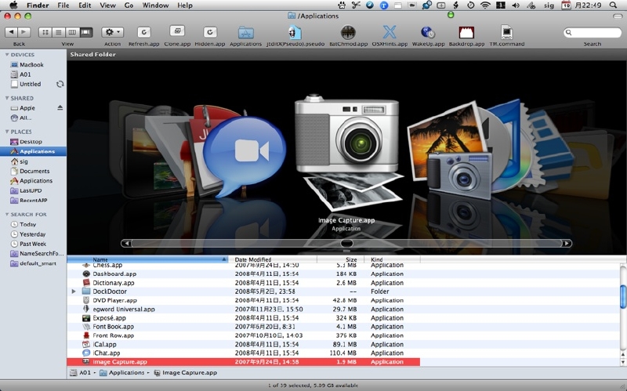Click the sync icon beside Untitled
This screenshot has width=627, height=391.
(x=60, y=84)
